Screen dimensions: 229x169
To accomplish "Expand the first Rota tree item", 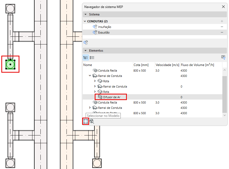I will [95, 81].
